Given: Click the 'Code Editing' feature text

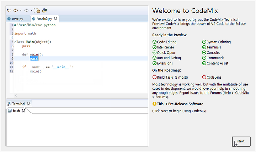Looking at the screenshot, I should tap(166, 42).
